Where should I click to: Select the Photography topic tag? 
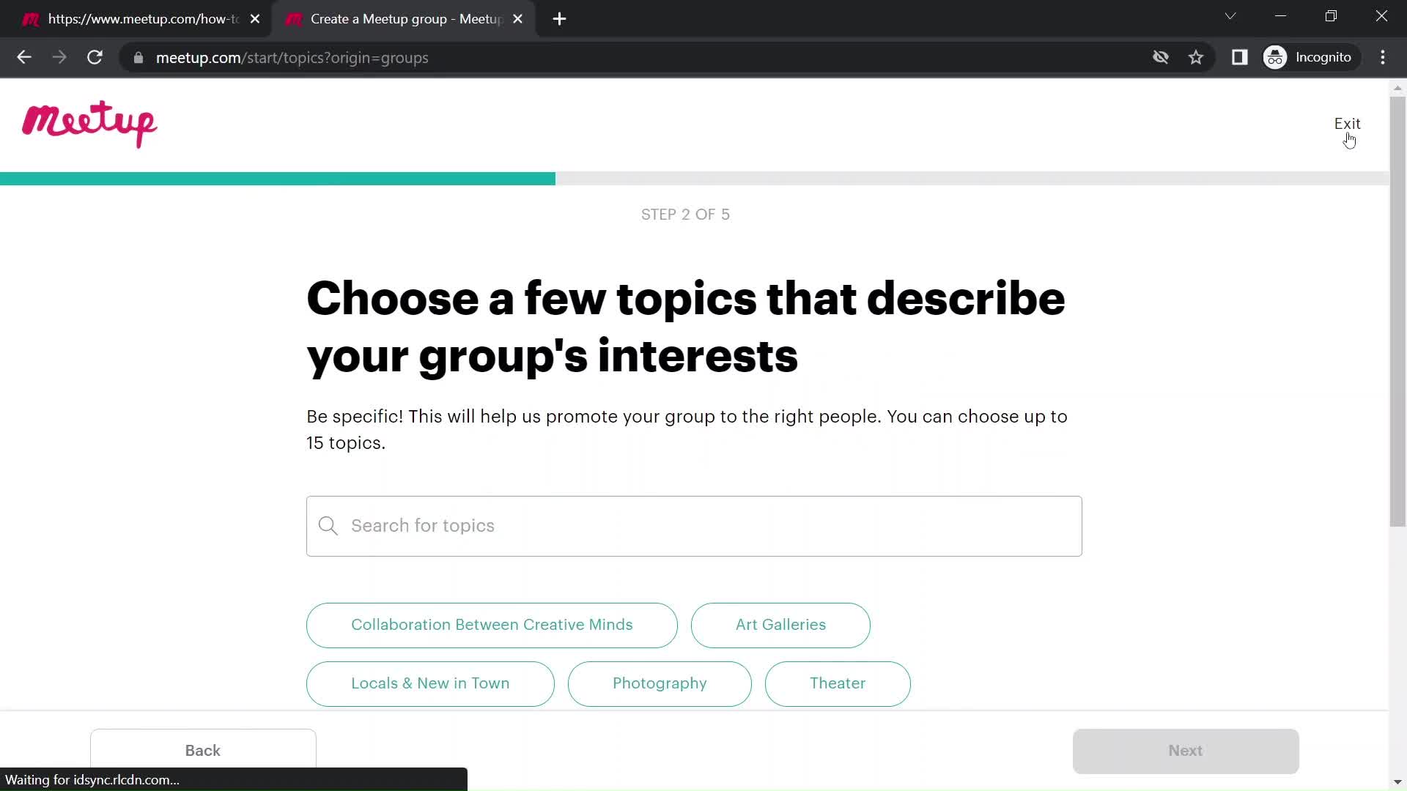(x=660, y=683)
